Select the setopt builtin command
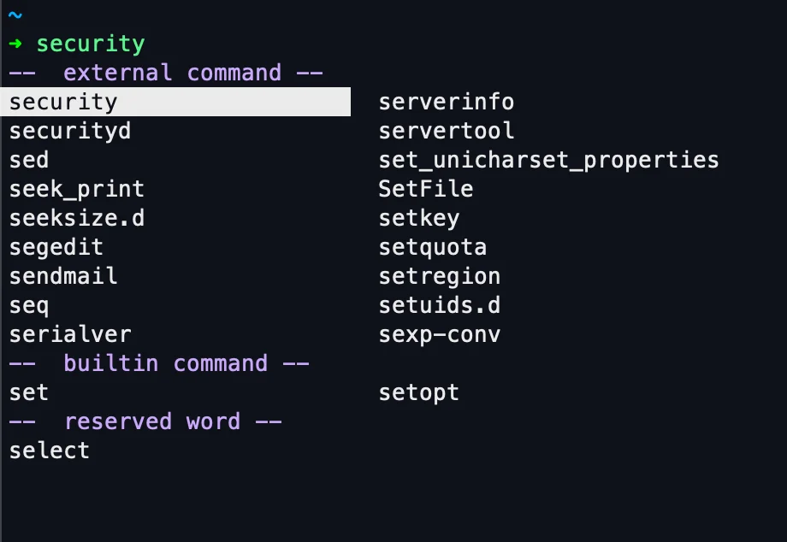This screenshot has height=542, width=787. click(419, 393)
